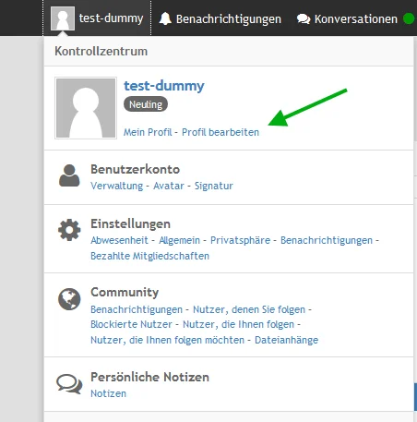Screen dimensions: 417x422
Task: Open Nutzer, die Ihnen folgen möchten link
Action: tap(167, 340)
